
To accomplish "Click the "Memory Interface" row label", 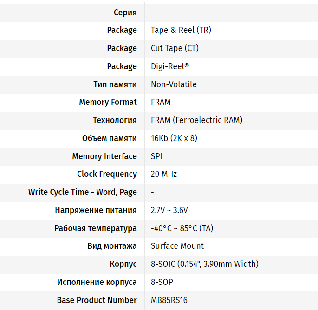I will [104, 156].
